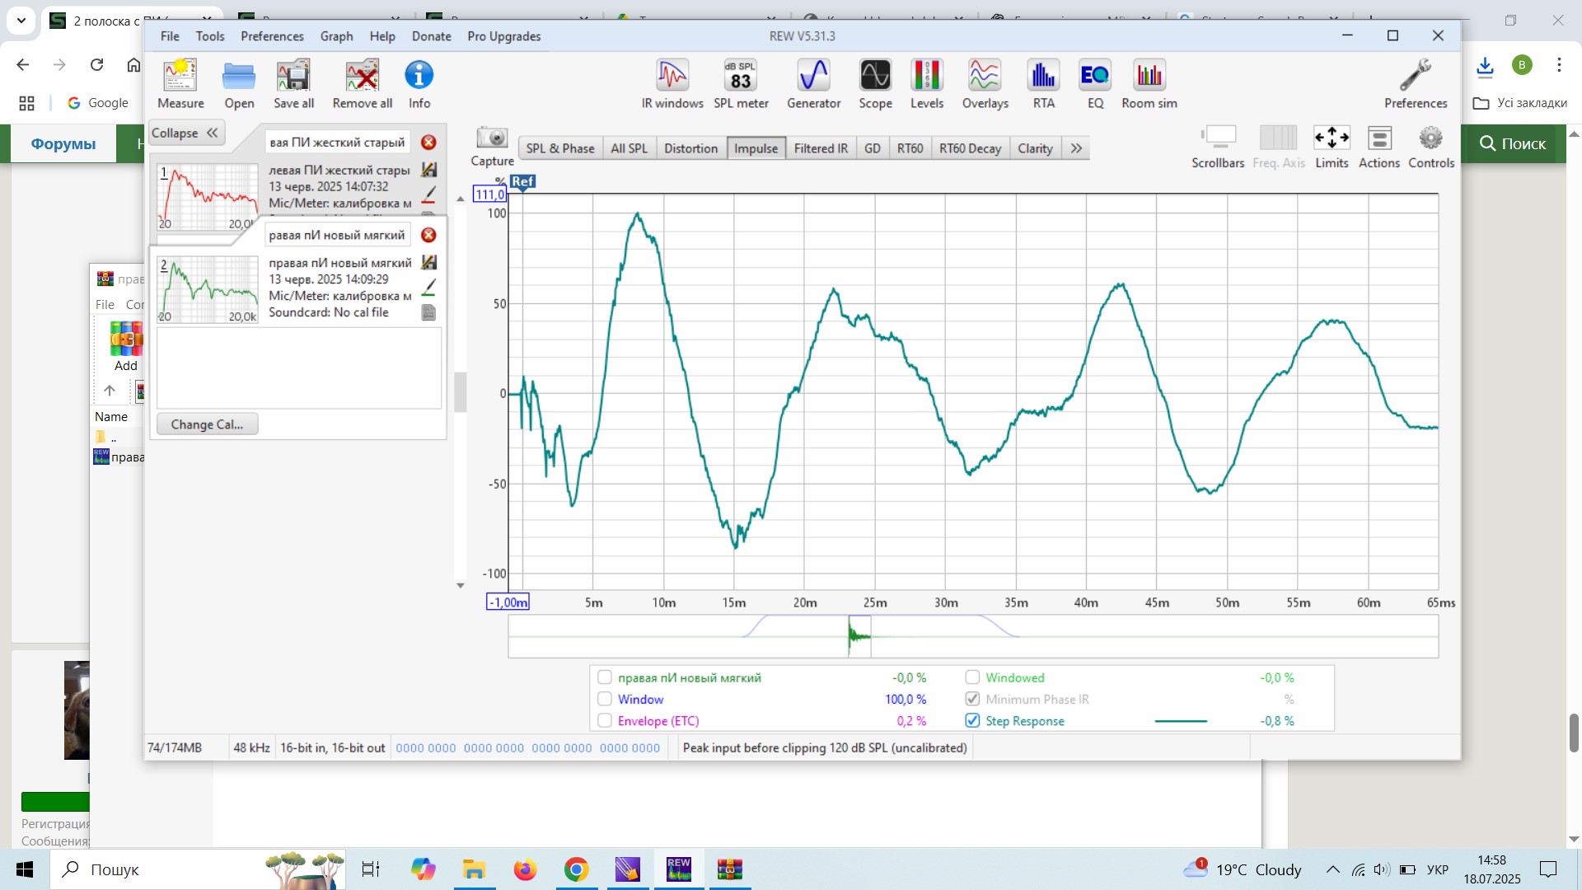
Task: Click the Step Response teal line color swatch
Action: (1180, 721)
